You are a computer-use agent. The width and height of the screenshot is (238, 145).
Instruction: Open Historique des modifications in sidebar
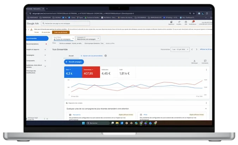click(31, 72)
